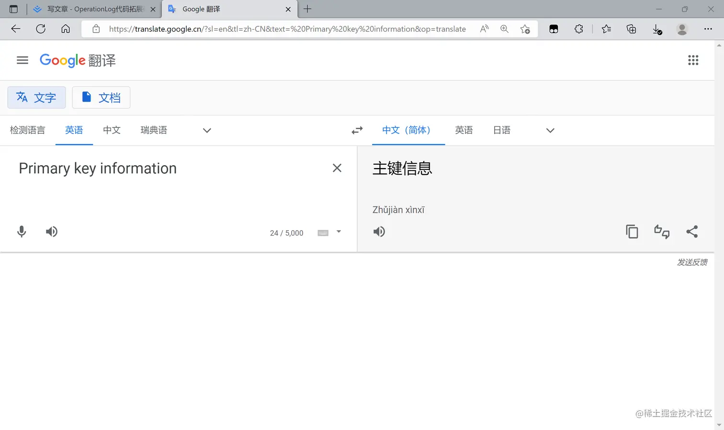The width and height of the screenshot is (724, 430).
Task: Start voice input with the microphone
Action: pos(22,232)
